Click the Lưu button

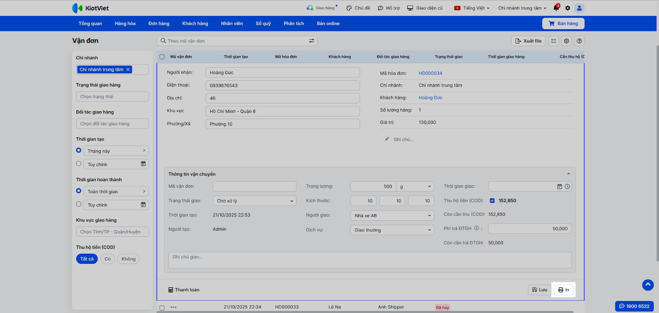540,290
